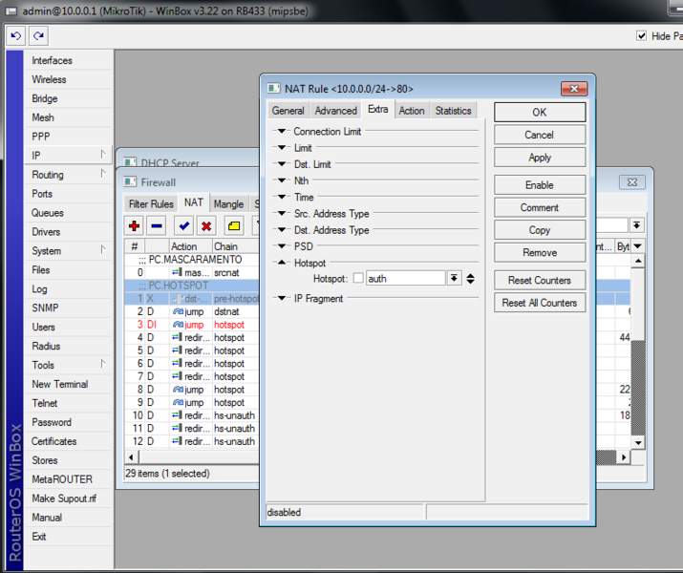Switch to the General tab

[x=288, y=111]
